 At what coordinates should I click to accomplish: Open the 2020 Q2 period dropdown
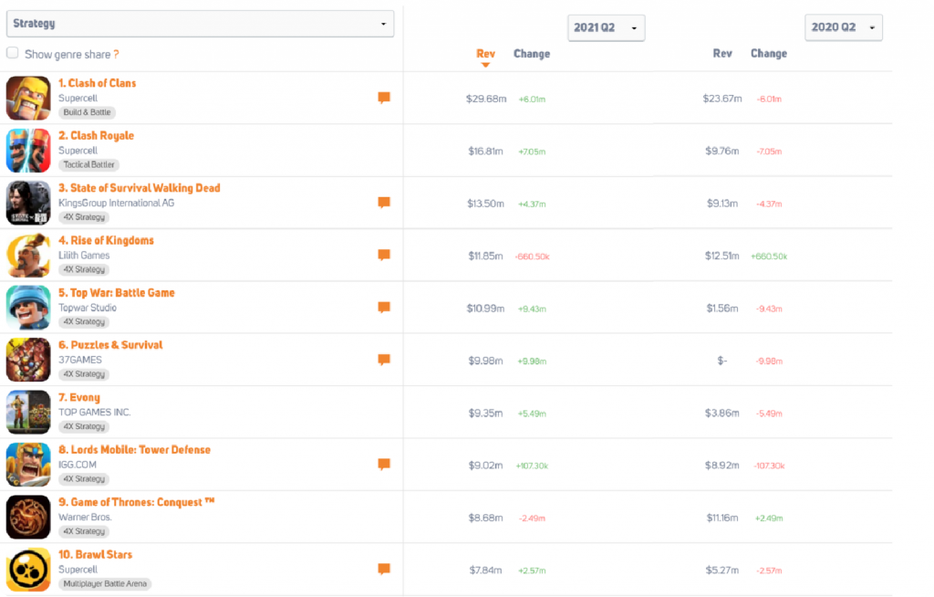(x=844, y=27)
